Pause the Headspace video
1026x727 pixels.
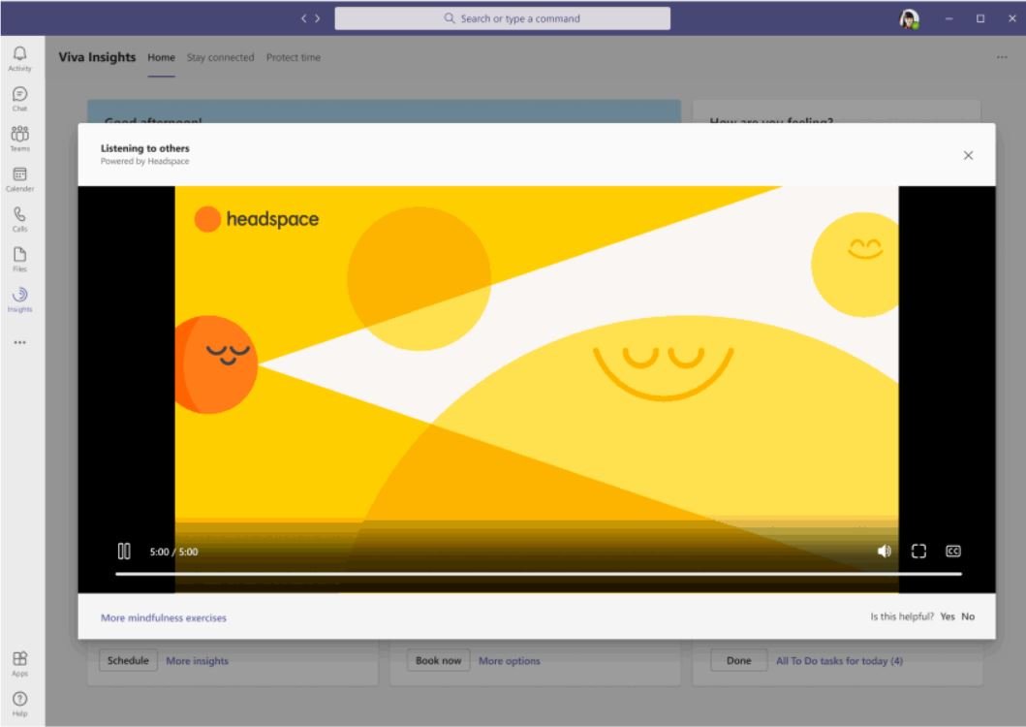click(124, 552)
